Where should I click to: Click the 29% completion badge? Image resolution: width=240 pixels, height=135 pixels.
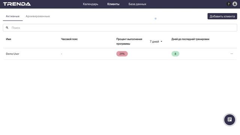click(122, 54)
